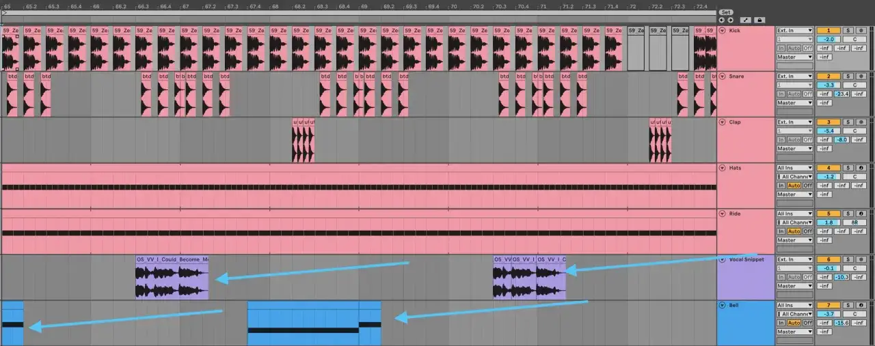Open Snare output Master dropdown
Image resolution: width=875 pixels, height=346 pixels.
coord(795,103)
